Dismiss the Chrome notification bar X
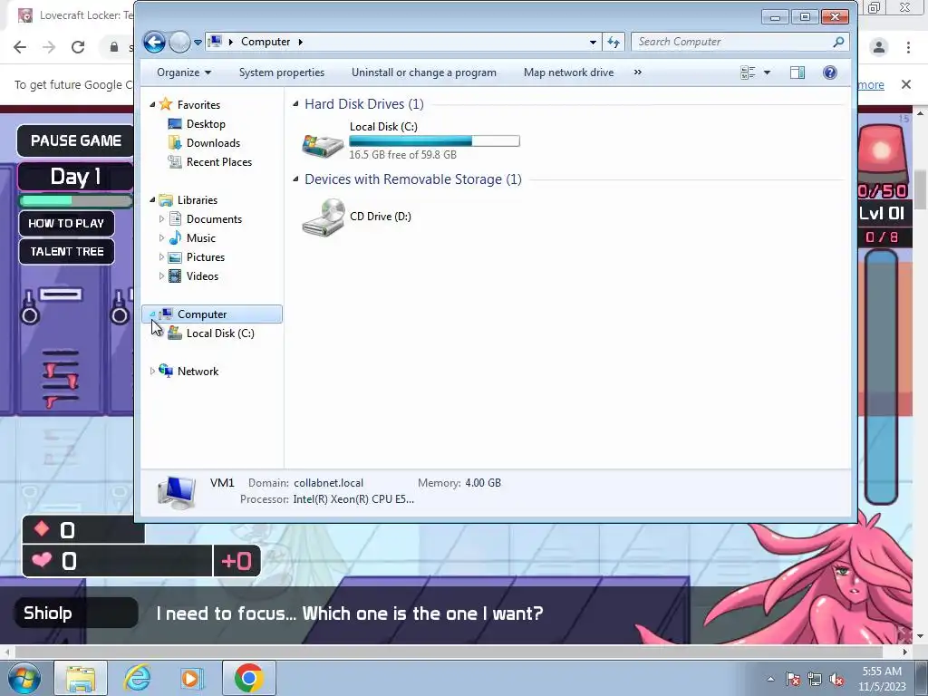The height and width of the screenshot is (696, 928). coord(906,84)
